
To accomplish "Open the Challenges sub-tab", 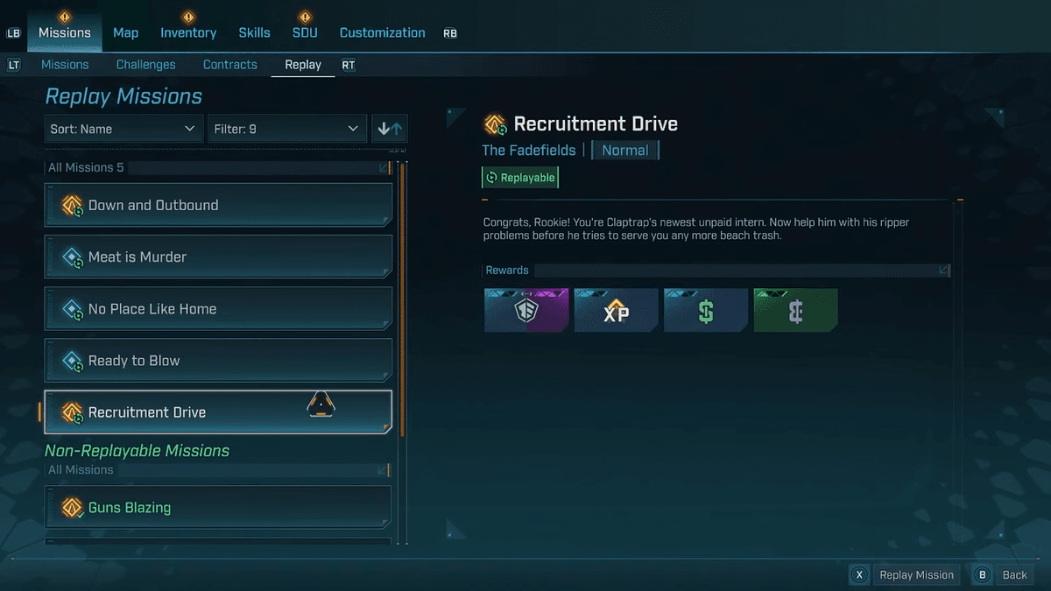I will (145, 65).
